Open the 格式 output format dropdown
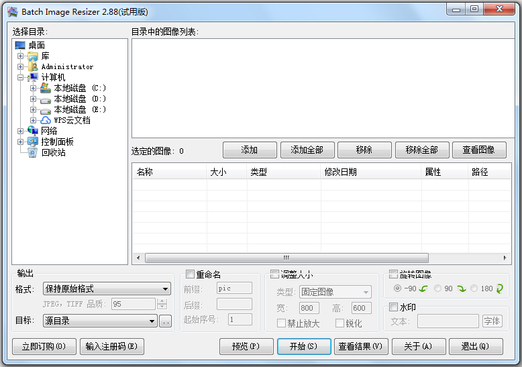This screenshot has height=367, width=522. (107, 289)
